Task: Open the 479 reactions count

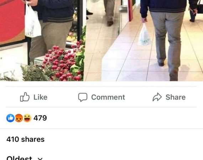Action: [40, 118]
